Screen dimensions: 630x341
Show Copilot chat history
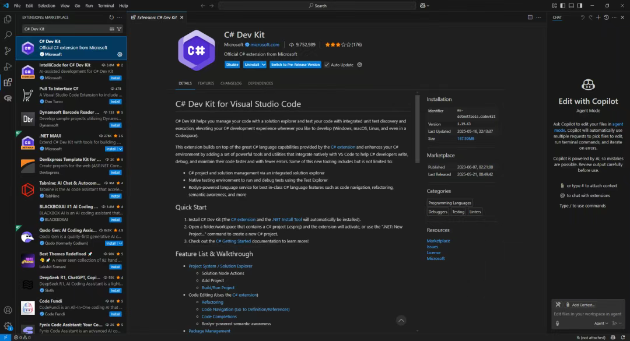point(606,17)
